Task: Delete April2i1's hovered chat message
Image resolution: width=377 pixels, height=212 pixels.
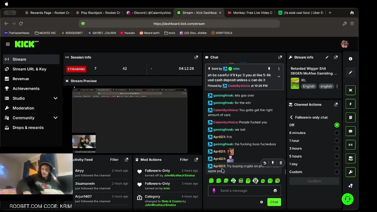Action: click(281, 163)
